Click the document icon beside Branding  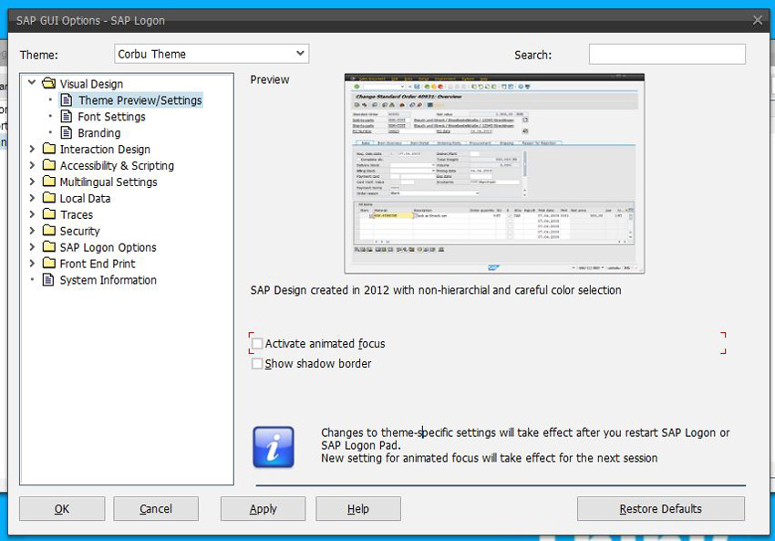[x=67, y=132]
